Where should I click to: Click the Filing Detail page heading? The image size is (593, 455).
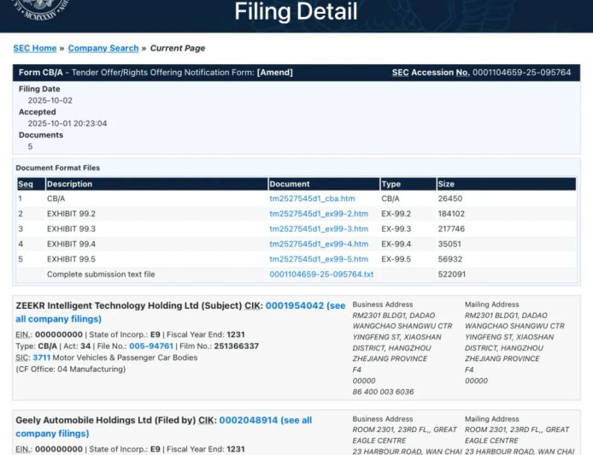pyautogui.click(x=296, y=12)
